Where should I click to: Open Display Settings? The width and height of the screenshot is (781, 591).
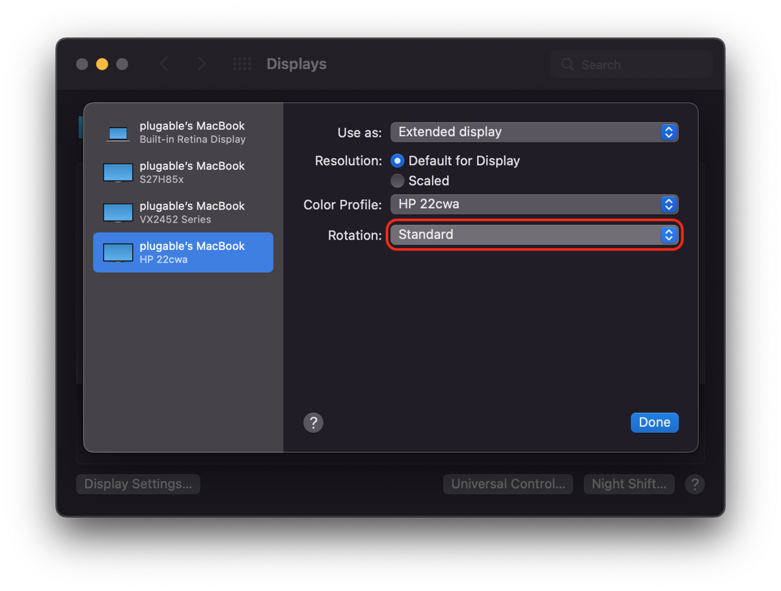click(137, 484)
